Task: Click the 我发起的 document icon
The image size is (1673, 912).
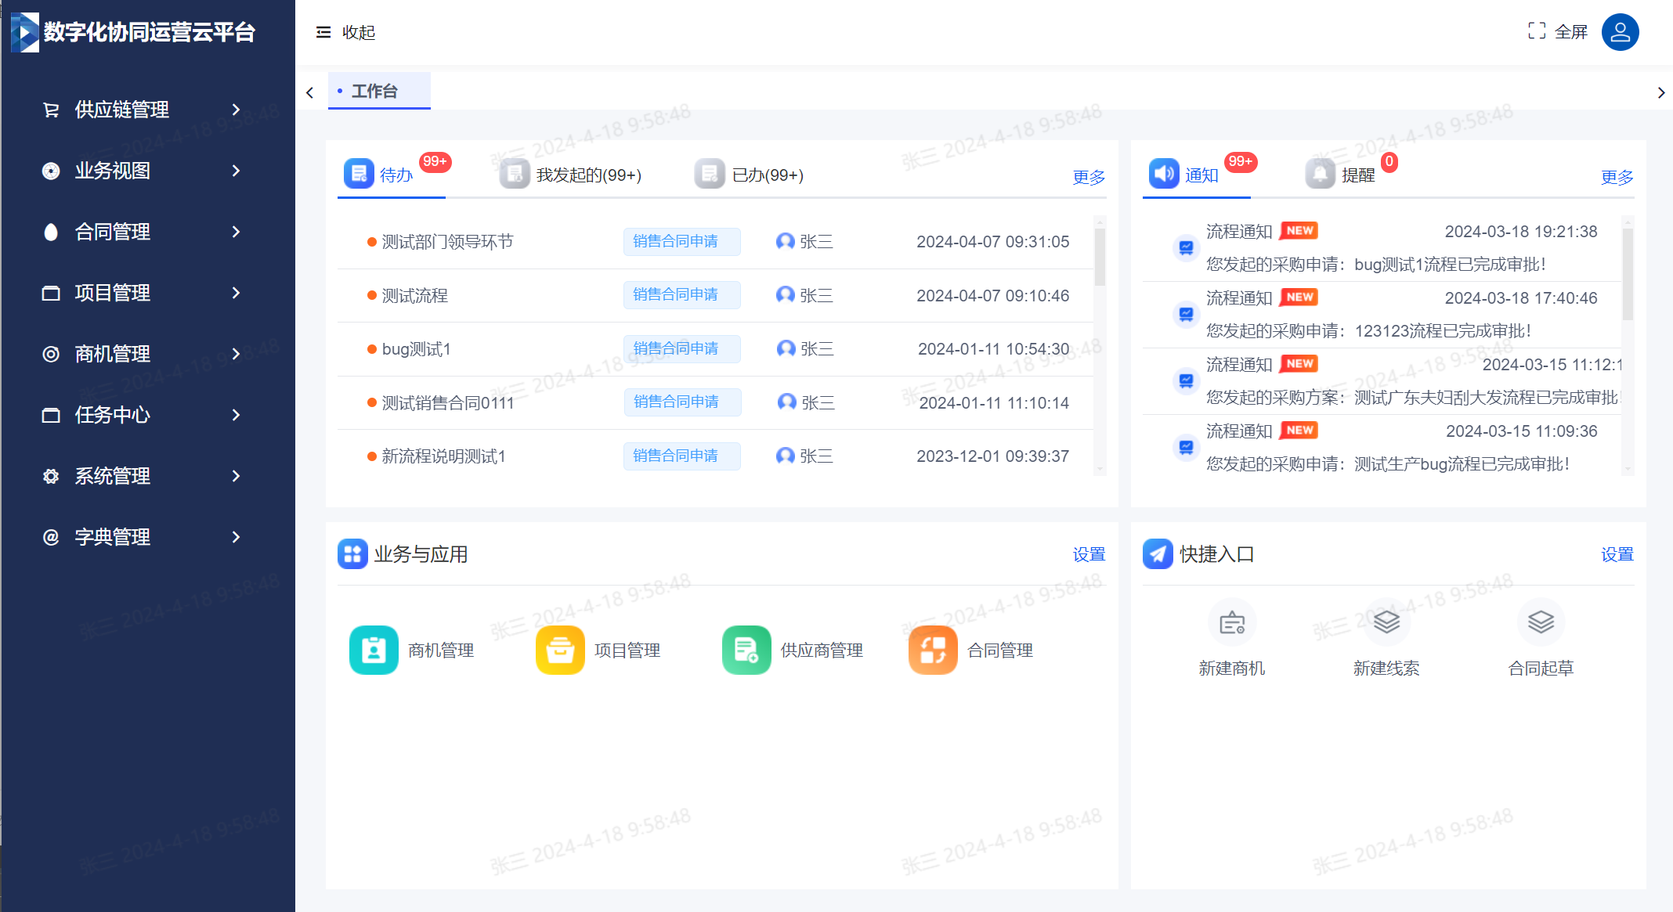Action: tap(515, 174)
